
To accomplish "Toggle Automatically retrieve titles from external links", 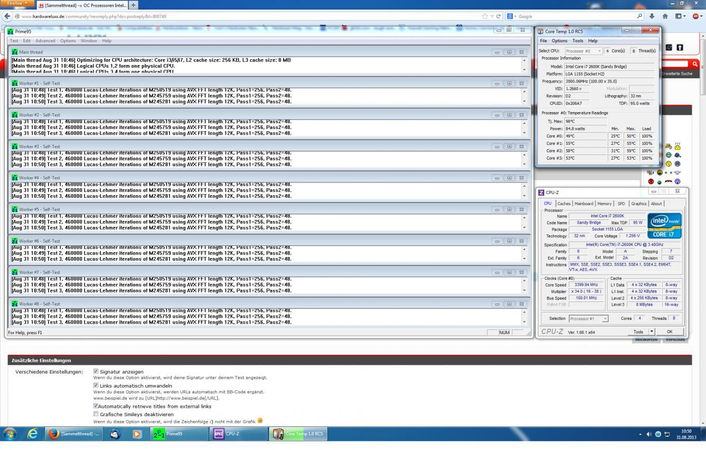I will click(96, 406).
